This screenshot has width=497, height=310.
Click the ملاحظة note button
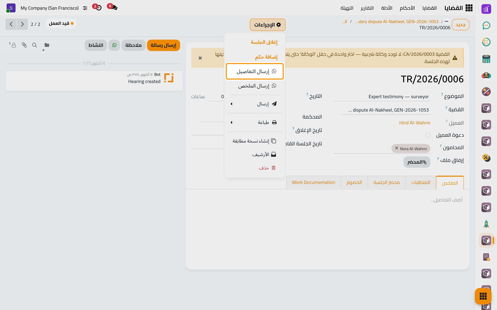pyautogui.click(x=133, y=45)
